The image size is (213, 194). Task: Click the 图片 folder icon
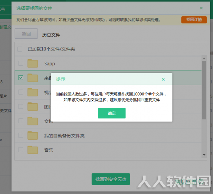coord(33,107)
